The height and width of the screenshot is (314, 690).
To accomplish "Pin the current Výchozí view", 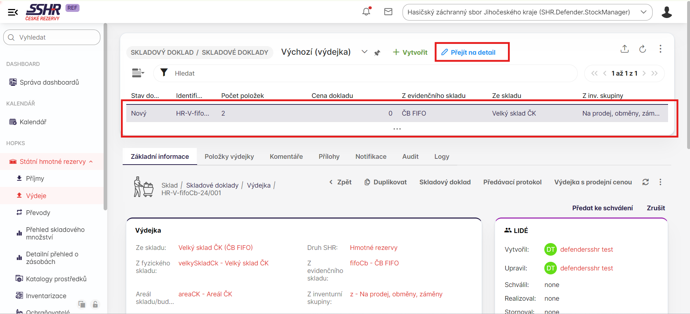I will tap(377, 53).
